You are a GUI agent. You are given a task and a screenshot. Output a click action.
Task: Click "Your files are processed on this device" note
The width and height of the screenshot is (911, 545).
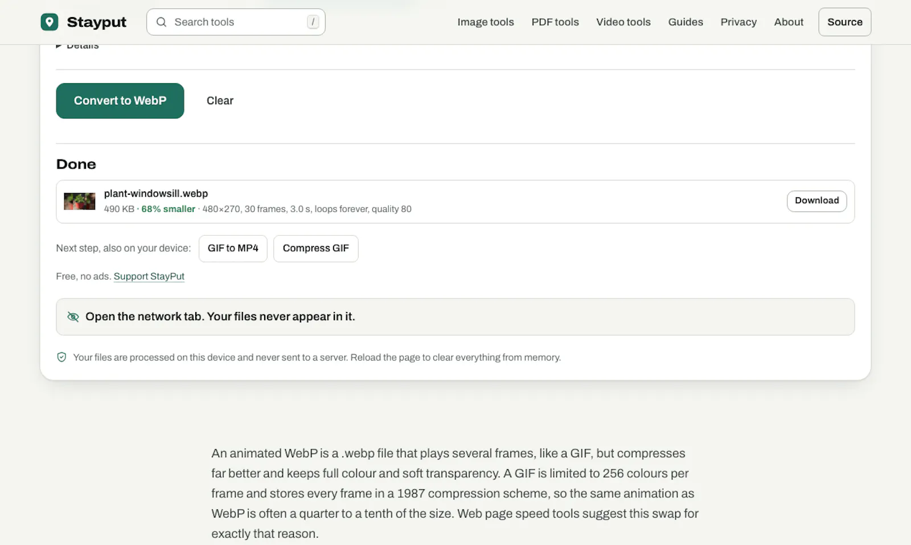coord(317,357)
